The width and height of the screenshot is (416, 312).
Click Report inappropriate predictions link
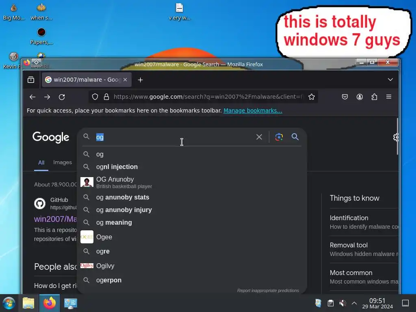tap(268, 290)
